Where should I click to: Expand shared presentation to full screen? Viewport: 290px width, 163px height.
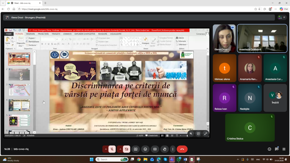click(206, 134)
